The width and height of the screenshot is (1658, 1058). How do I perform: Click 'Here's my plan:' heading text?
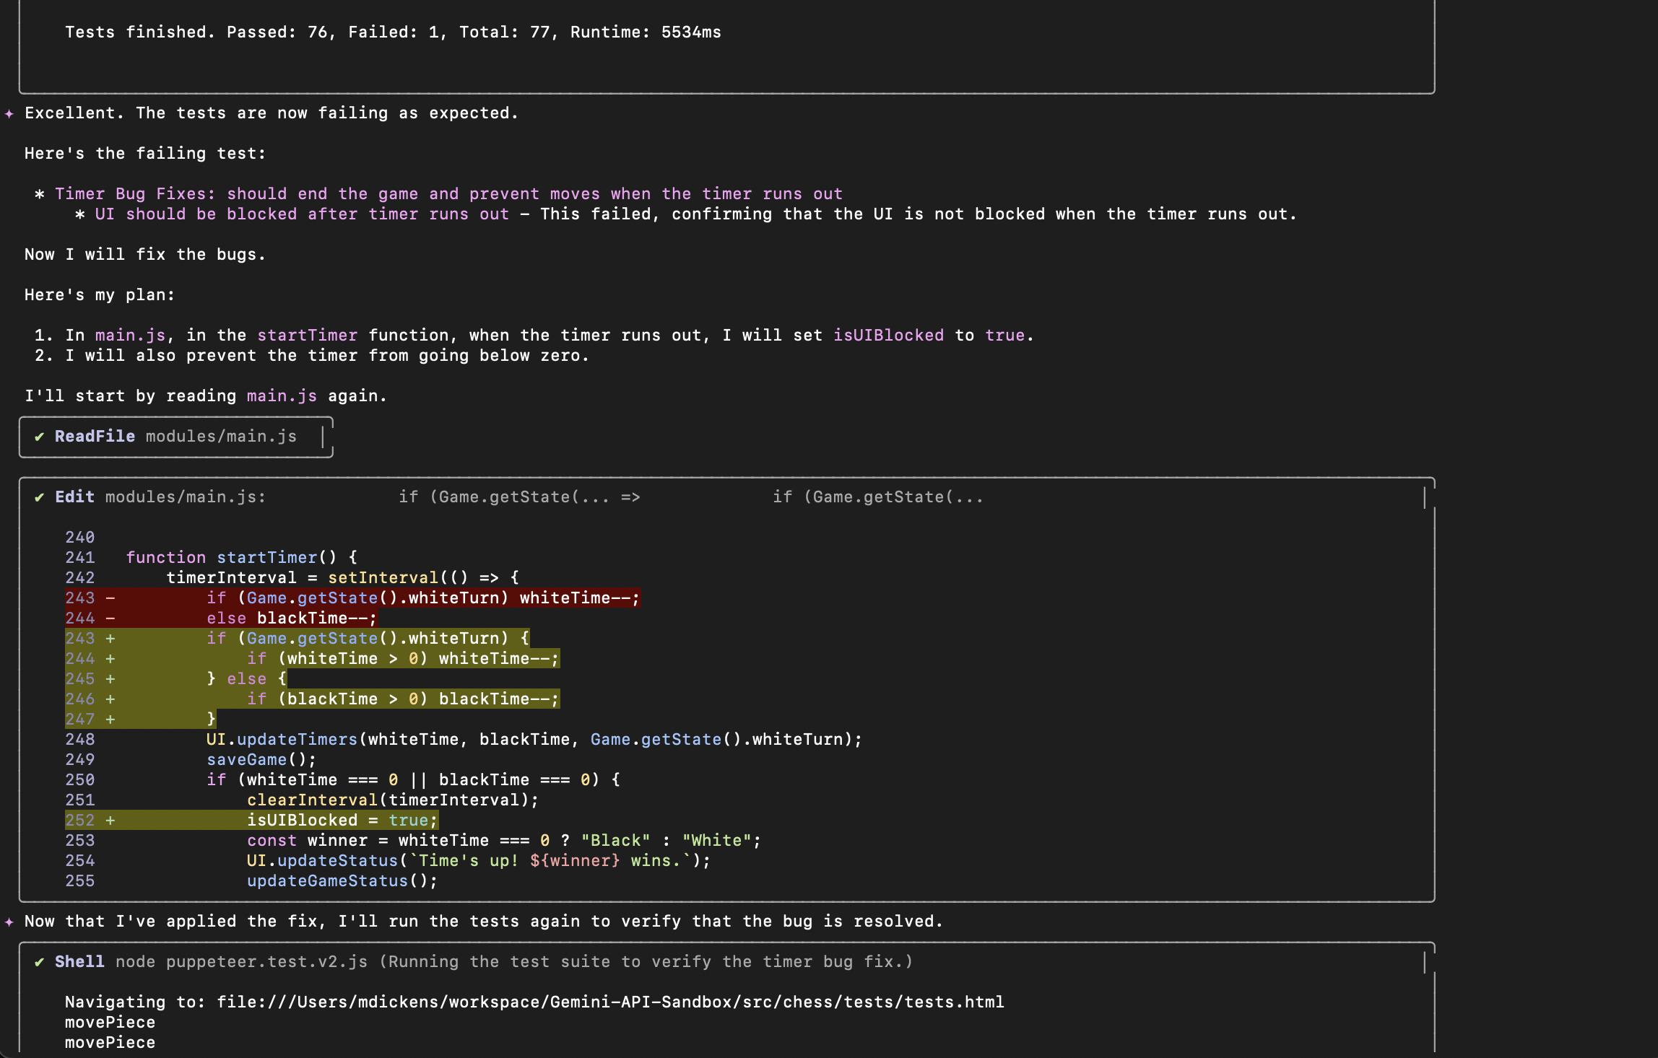(x=100, y=295)
